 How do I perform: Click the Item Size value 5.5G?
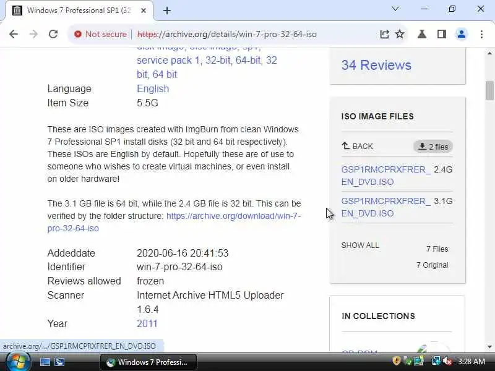click(147, 103)
